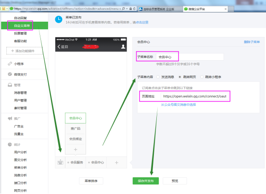Click the 页面地址 URL input field
Screen dimensions: 266x194
pos(195,96)
